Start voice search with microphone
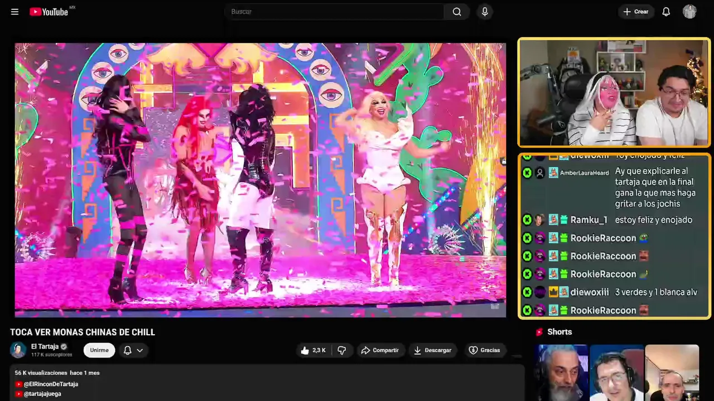The height and width of the screenshot is (401, 714). [485, 12]
